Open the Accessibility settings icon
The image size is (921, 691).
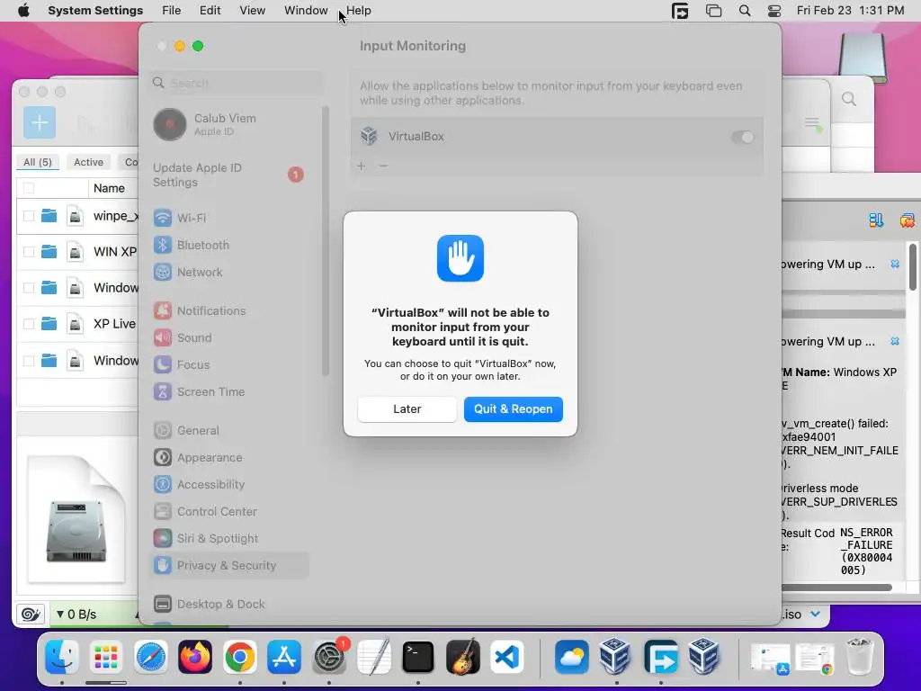tap(163, 485)
